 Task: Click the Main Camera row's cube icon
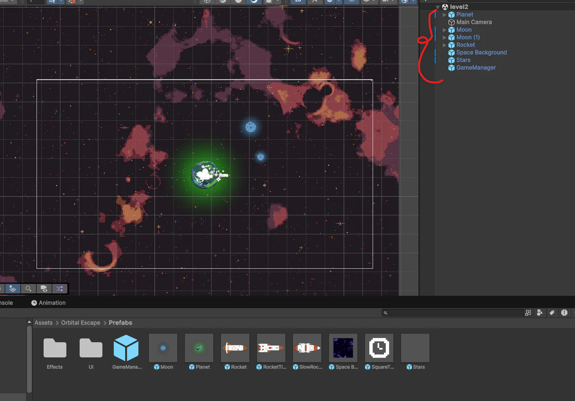pos(451,22)
